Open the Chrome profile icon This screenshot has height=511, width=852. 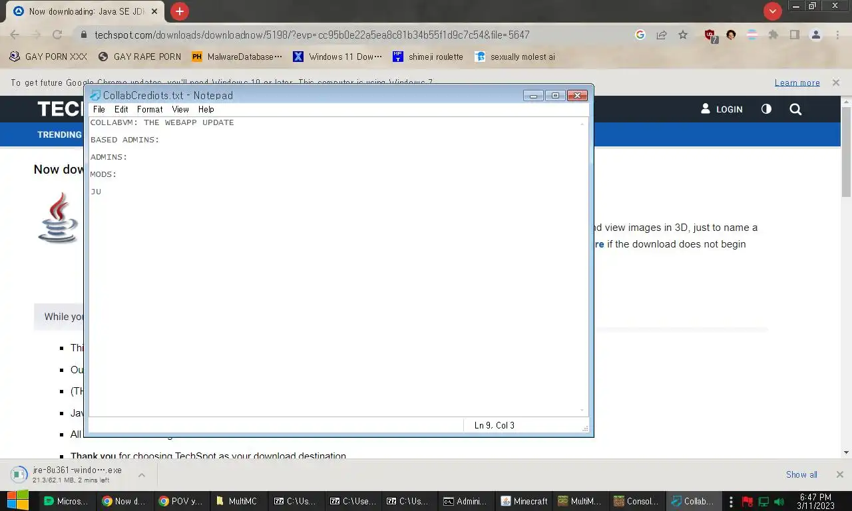tap(815, 35)
